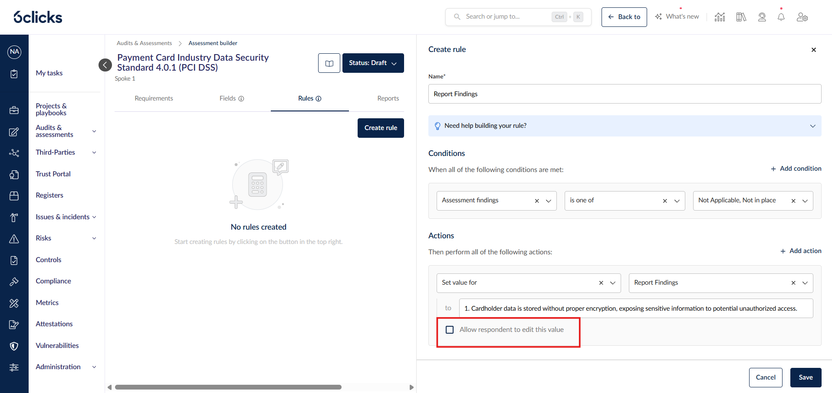Screen dimensions: 832x393
Task: Open the Assessment findings condition dropdown
Action: click(x=549, y=201)
